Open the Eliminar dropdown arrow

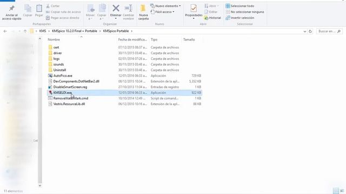tap(116, 18)
